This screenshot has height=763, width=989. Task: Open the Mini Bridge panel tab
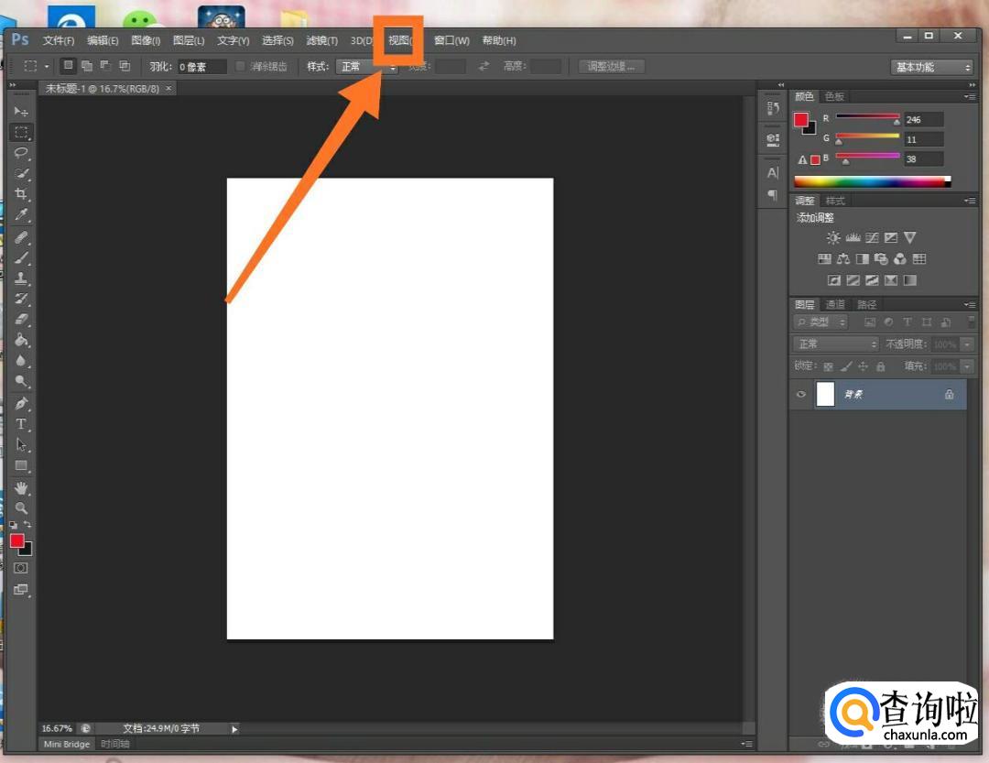67,744
